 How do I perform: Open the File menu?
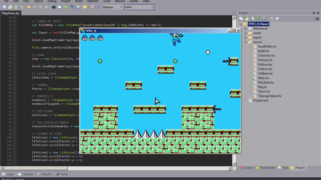pos(6,1)
